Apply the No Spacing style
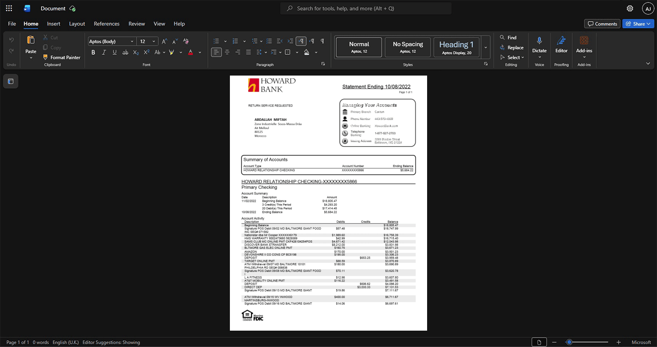657x347 pixels. [408, 47]
